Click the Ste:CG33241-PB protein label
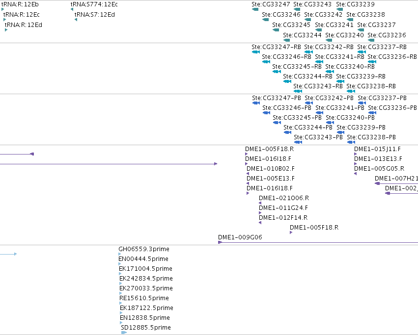 (x=340, y=108)
